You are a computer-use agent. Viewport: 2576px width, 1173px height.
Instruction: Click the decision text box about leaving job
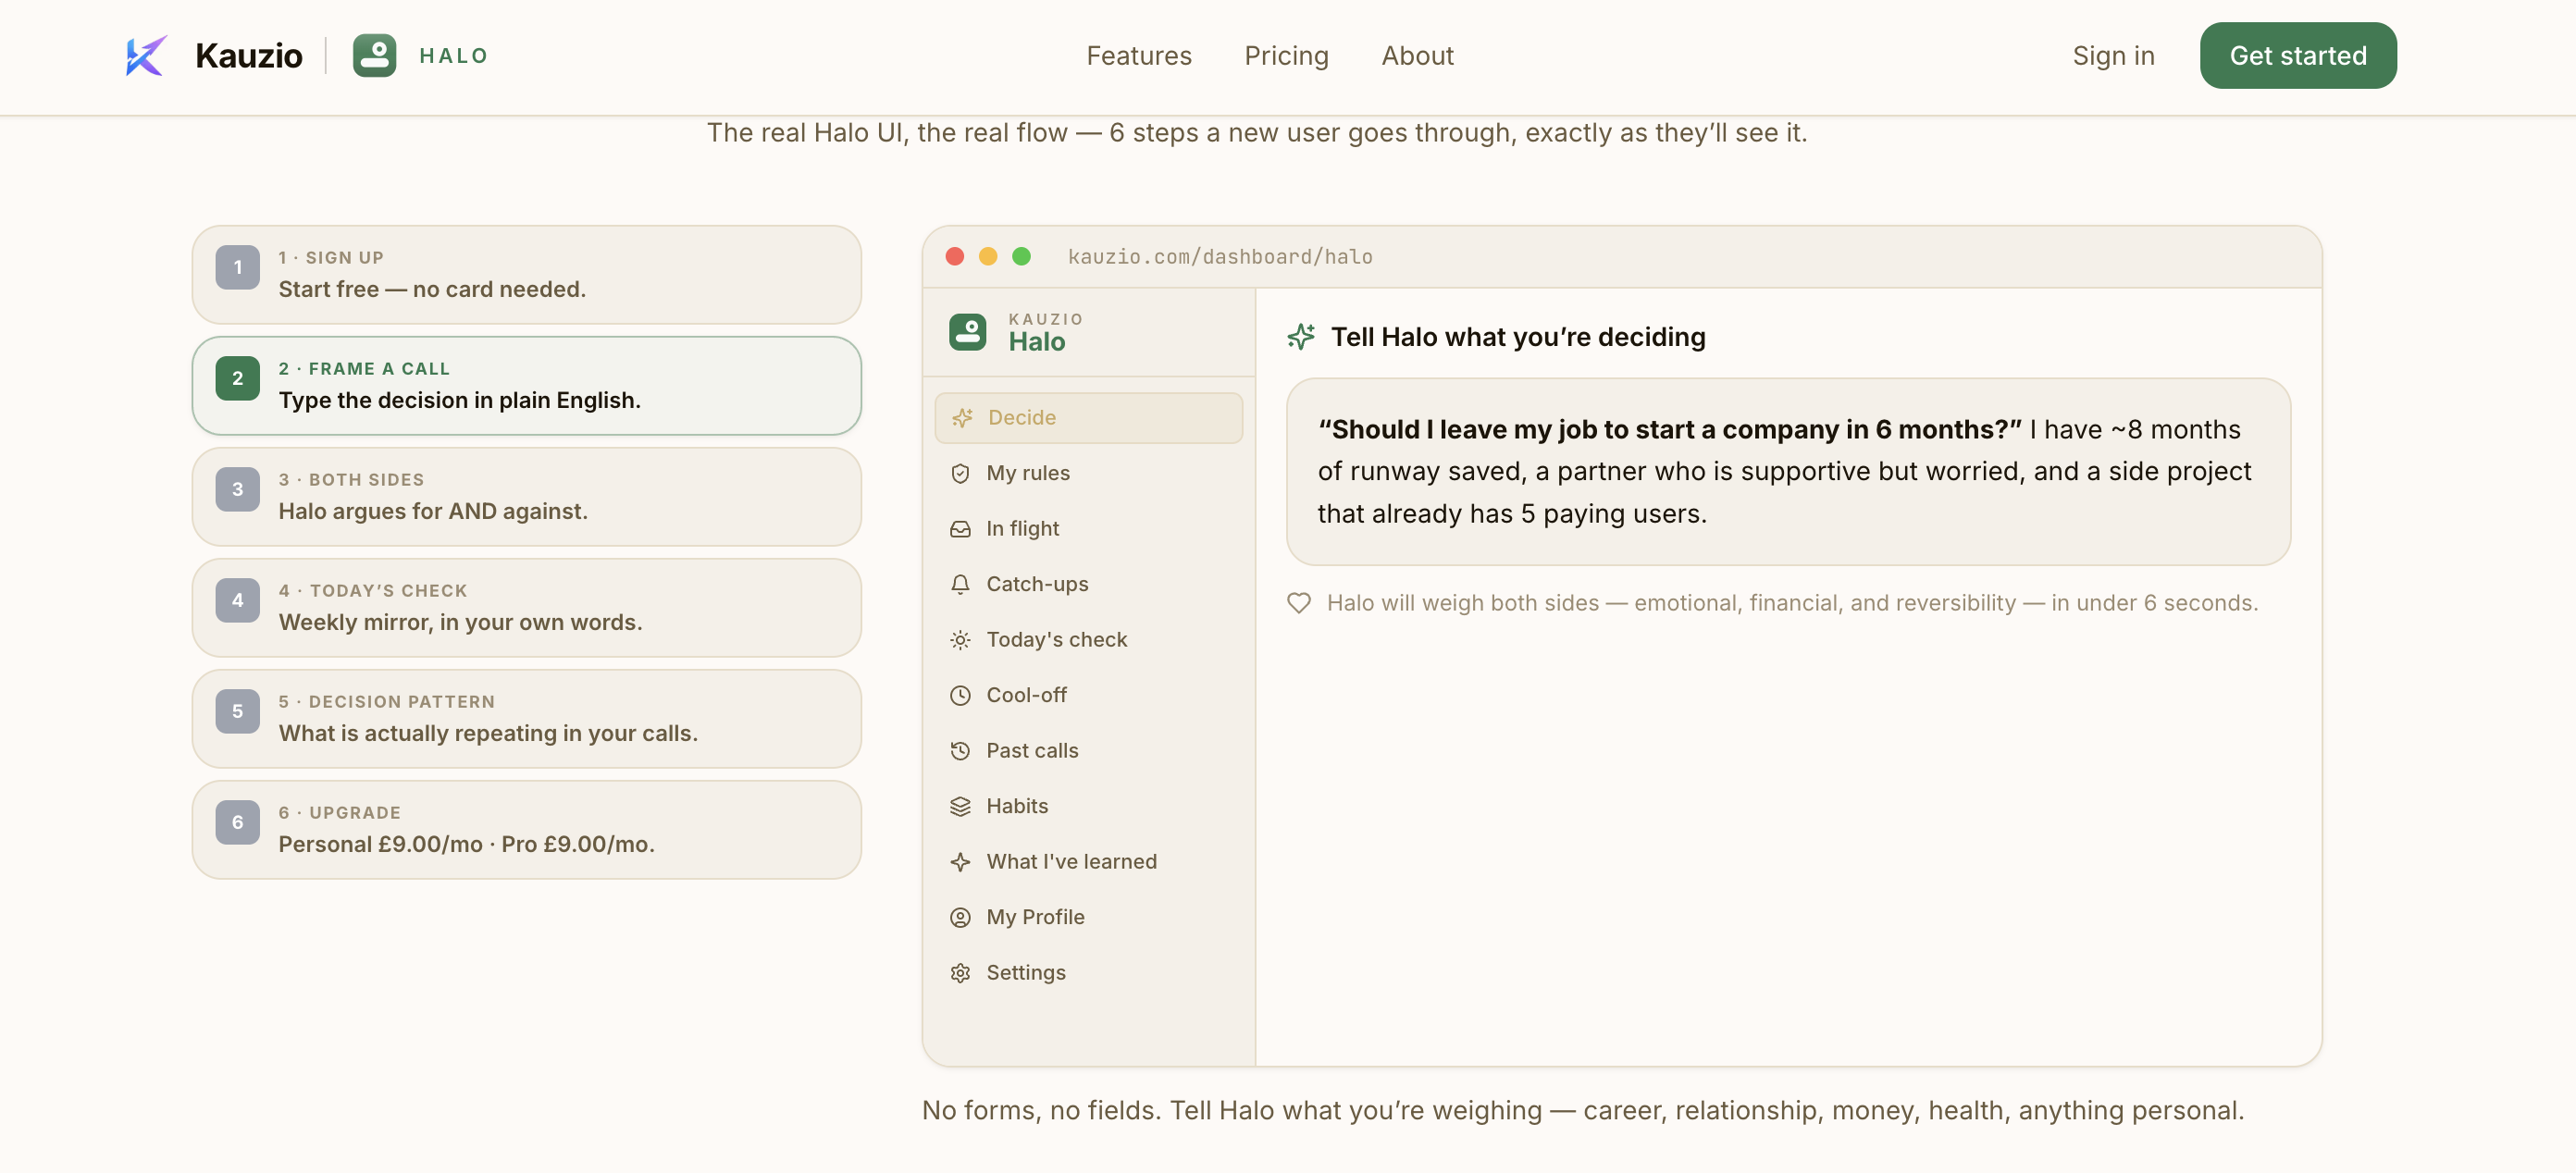click(x=1788, y=472)
